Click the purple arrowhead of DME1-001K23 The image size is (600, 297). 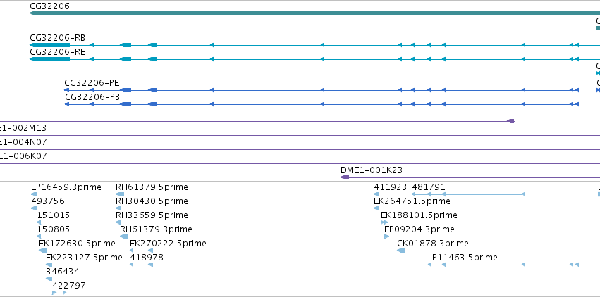pyautogui.click(x=345, y=177)
